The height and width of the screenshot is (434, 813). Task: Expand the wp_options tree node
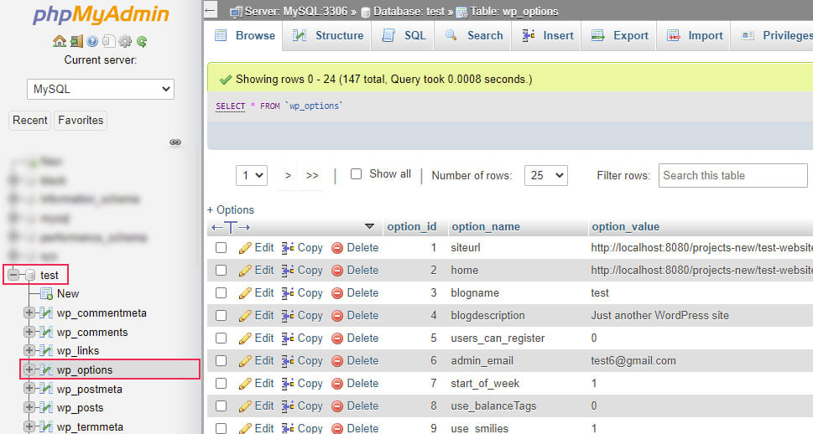[29, 369]
